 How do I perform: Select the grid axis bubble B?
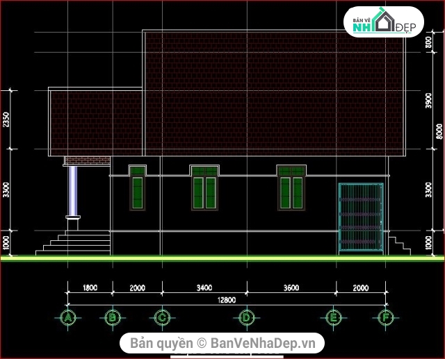tap(112, 318)
